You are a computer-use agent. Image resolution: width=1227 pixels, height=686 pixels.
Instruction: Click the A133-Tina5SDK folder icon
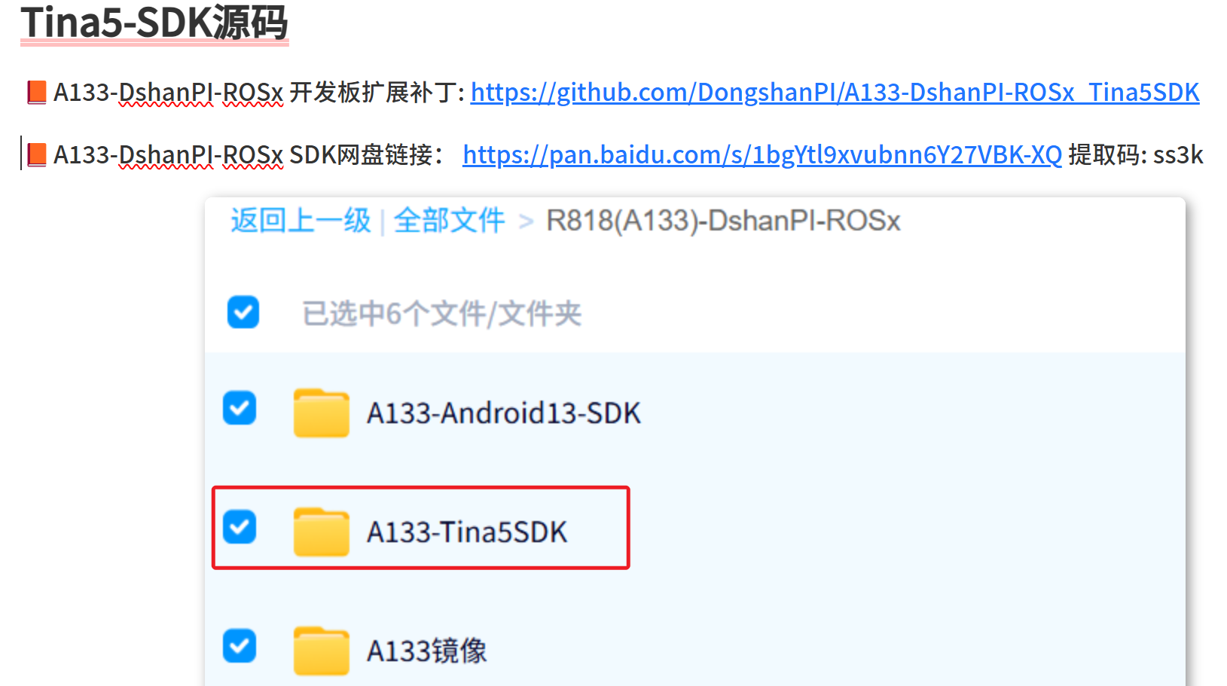[x=322, y=532]
